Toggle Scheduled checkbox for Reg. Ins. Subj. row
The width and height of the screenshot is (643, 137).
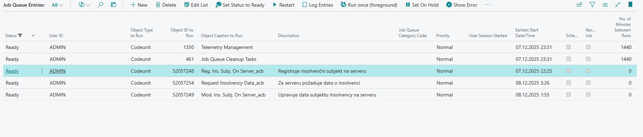click(x=568, y=71)
